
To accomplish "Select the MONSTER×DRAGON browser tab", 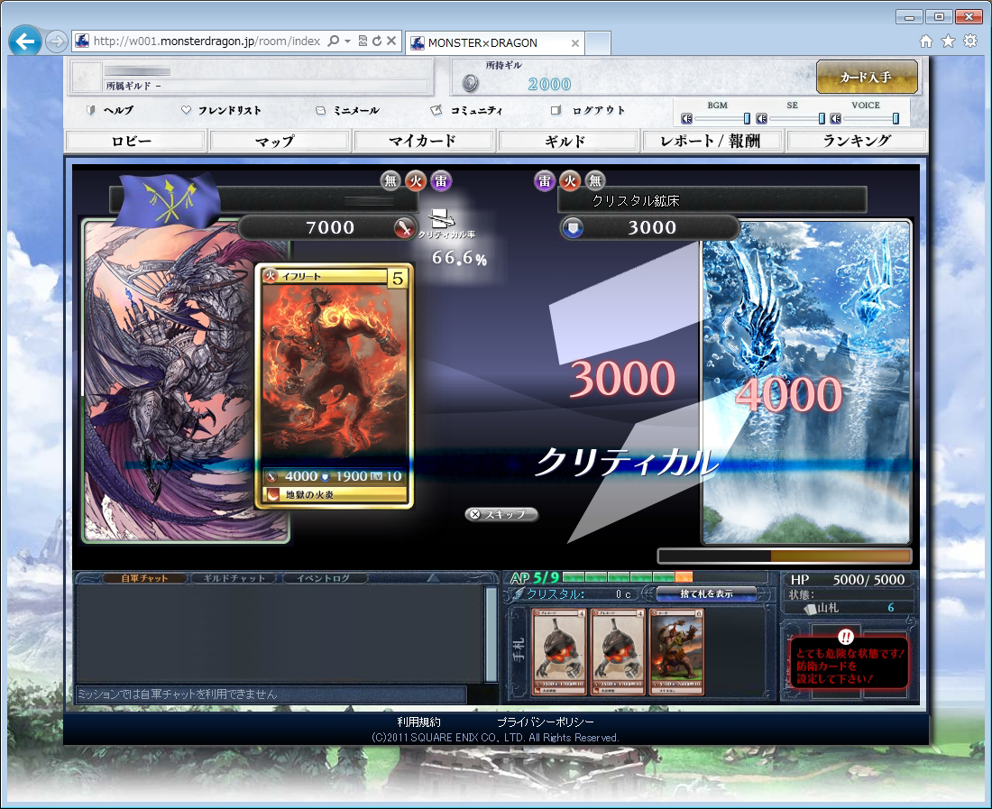I will pyautogui.click(x=493, y=43).
